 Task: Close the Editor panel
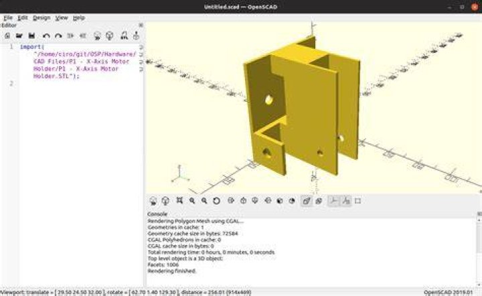(x=141, y=25)
